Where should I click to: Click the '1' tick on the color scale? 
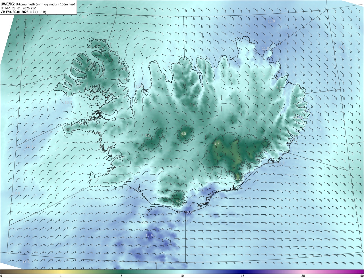click(61, 276)
